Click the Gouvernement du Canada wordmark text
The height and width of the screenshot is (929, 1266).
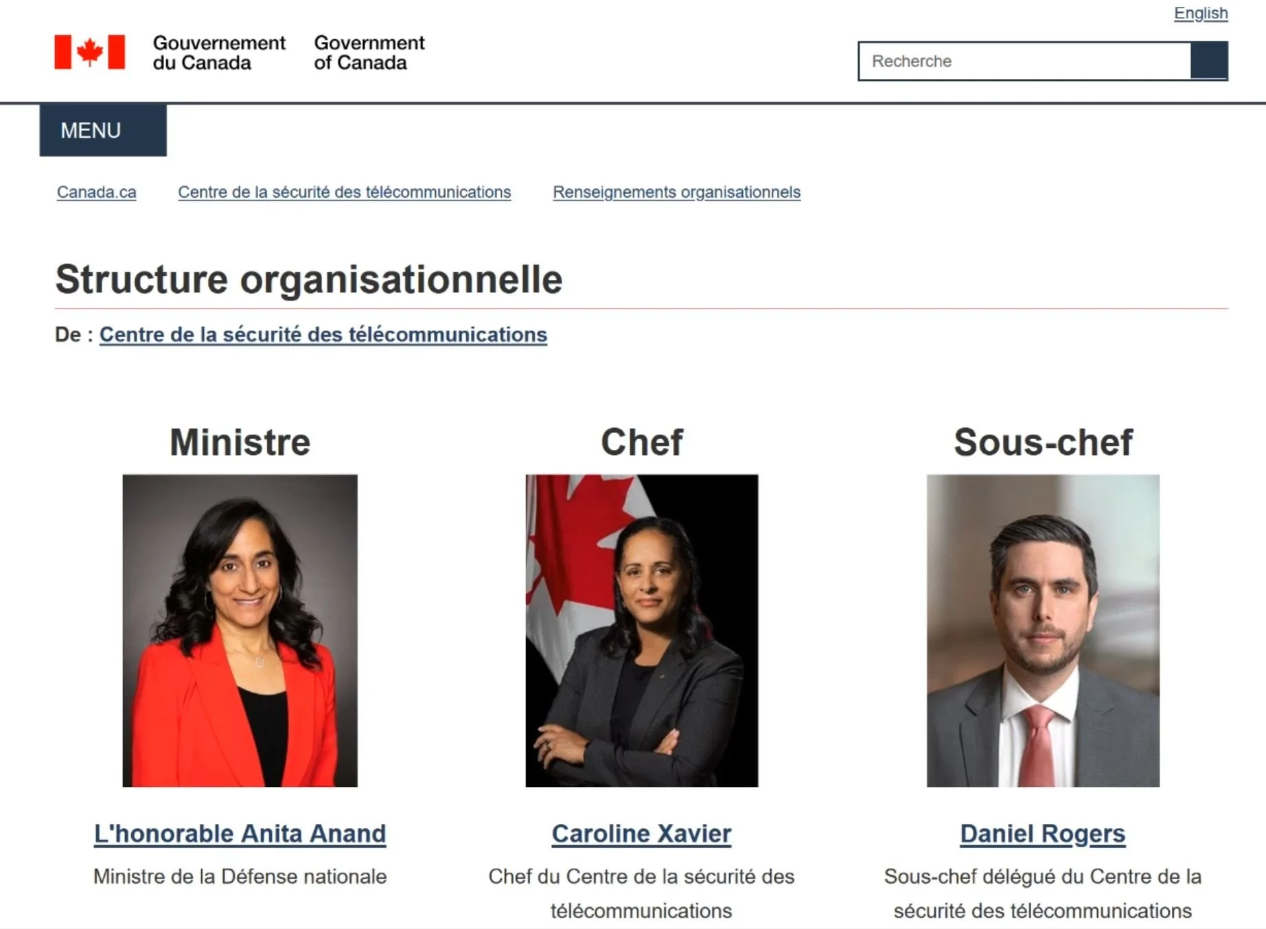click(219, 53)
